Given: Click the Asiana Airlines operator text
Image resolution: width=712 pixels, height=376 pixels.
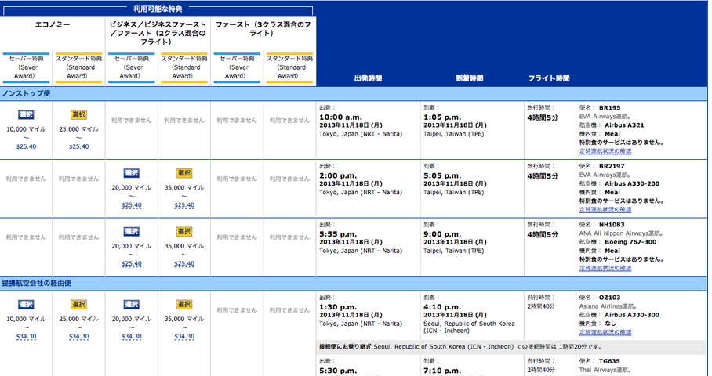Looking at the screenshot, I should coord(608,306).
